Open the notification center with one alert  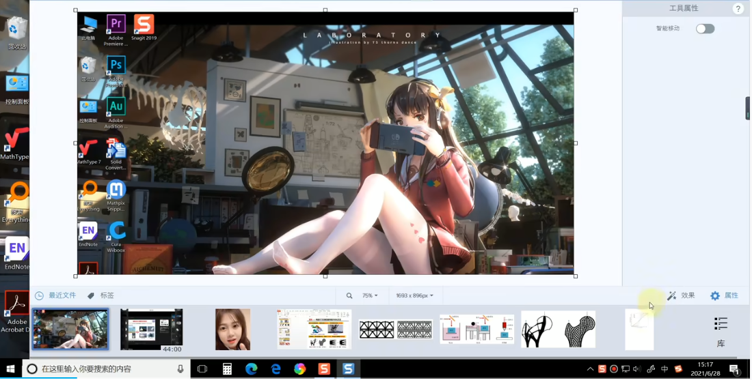click(x=734, y=369)
